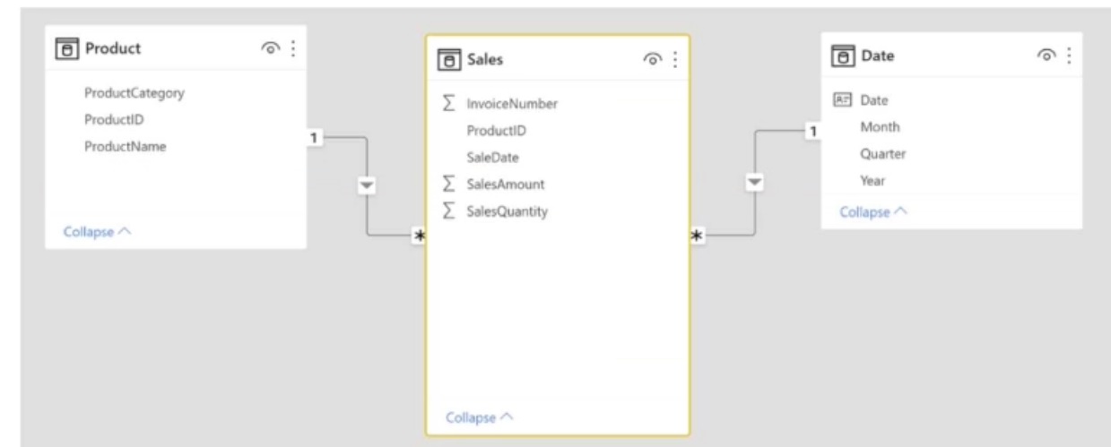
Task: Collapse the Date table card
Action: [x=873, y=212]
